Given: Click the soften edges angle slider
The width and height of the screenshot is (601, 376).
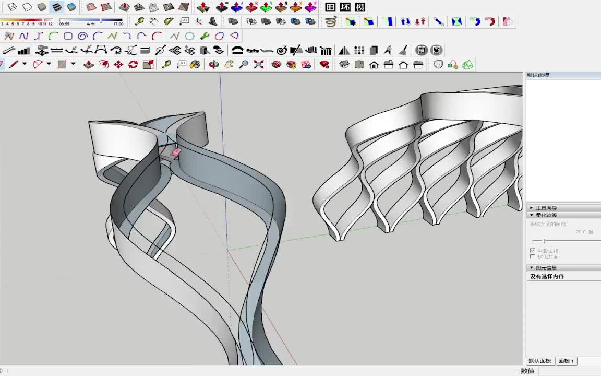Looking at the screenshot, I should [546, 241].
